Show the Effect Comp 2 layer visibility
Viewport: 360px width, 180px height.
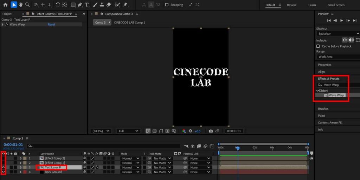[3, 158]
